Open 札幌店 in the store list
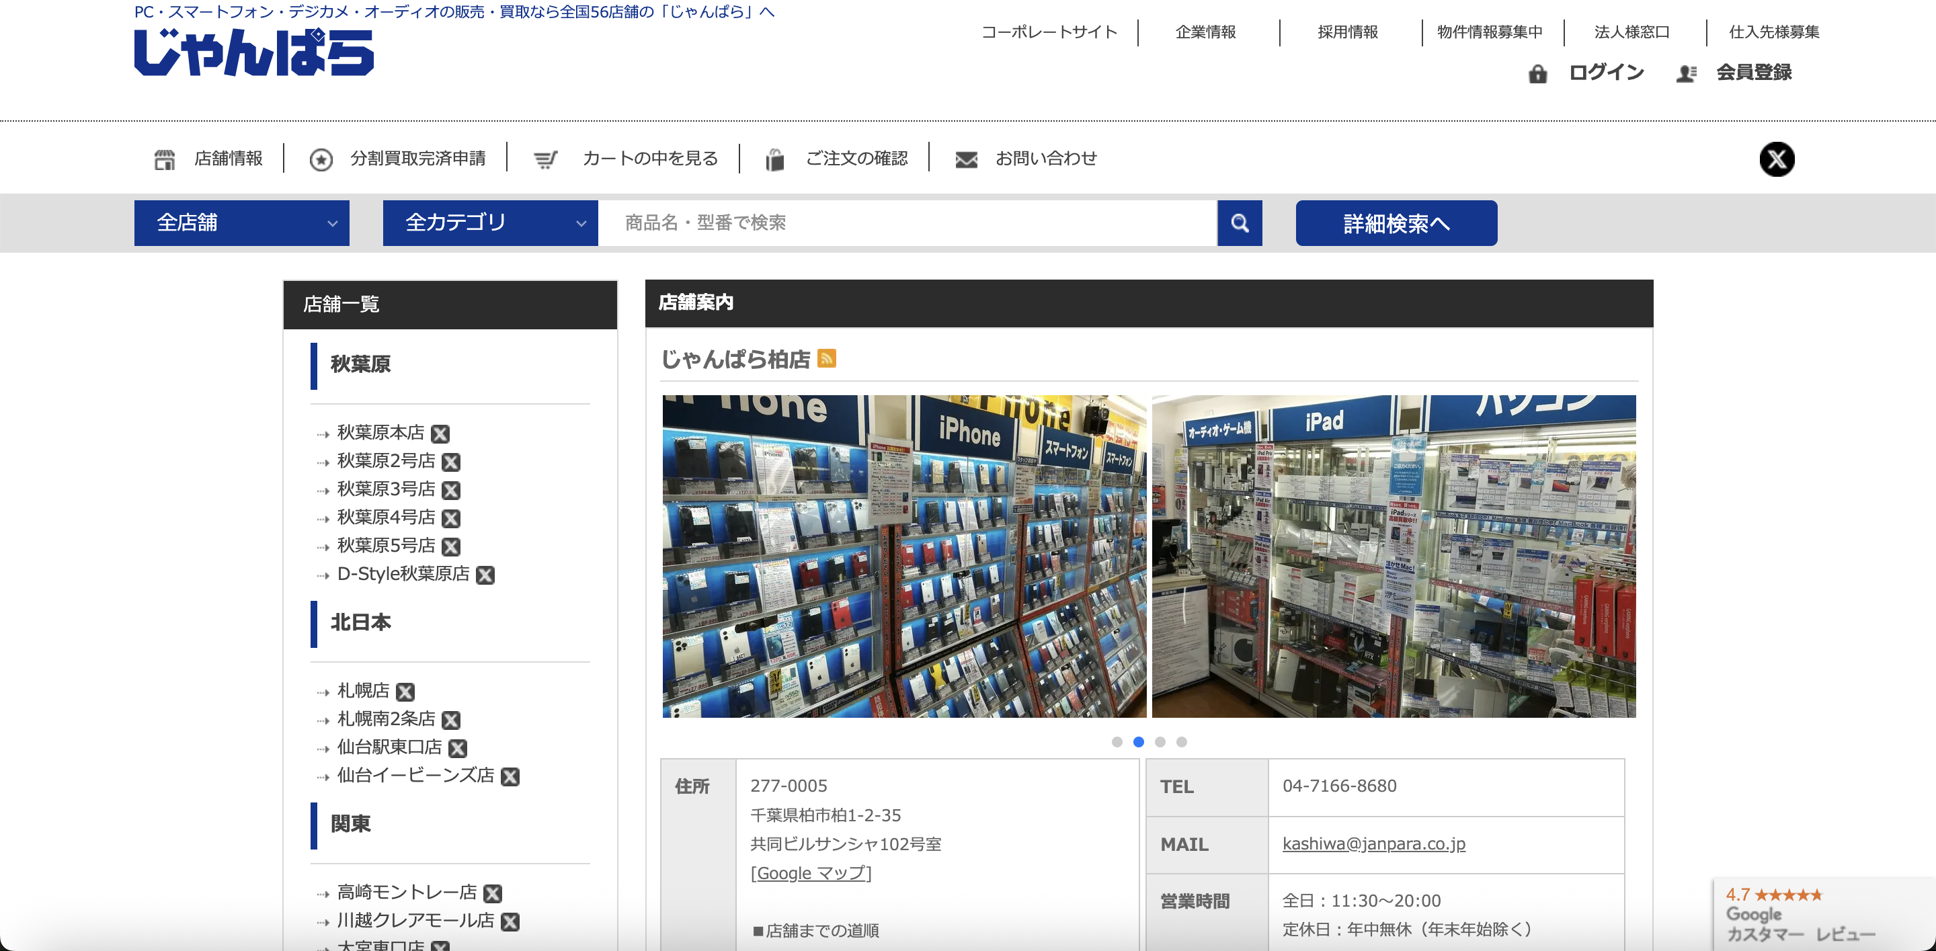1936x951 pixels. pos(363,690)
